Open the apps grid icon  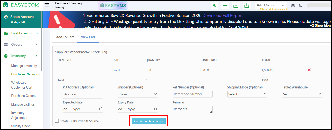coord(300,6)
